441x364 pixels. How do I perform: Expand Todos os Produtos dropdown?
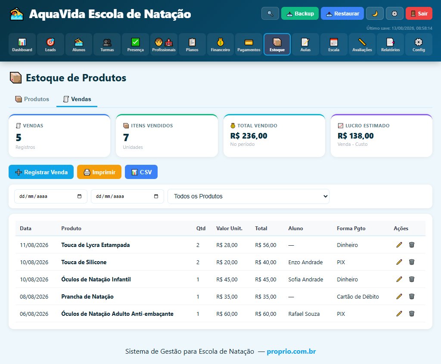click(x=248, y=197)
